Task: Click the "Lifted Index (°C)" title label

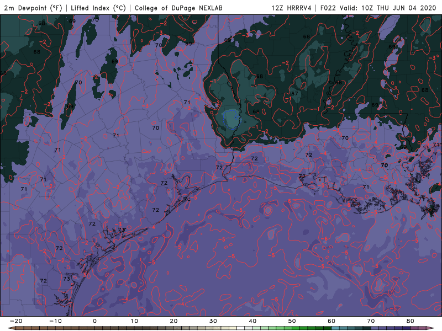Action: pyautogui.click(x=98, y=8)
